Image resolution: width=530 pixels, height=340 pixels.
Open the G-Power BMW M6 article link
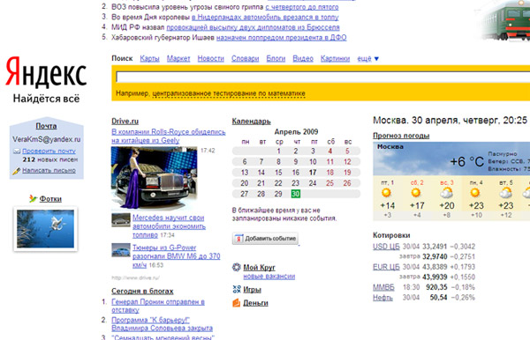[176, 256]
